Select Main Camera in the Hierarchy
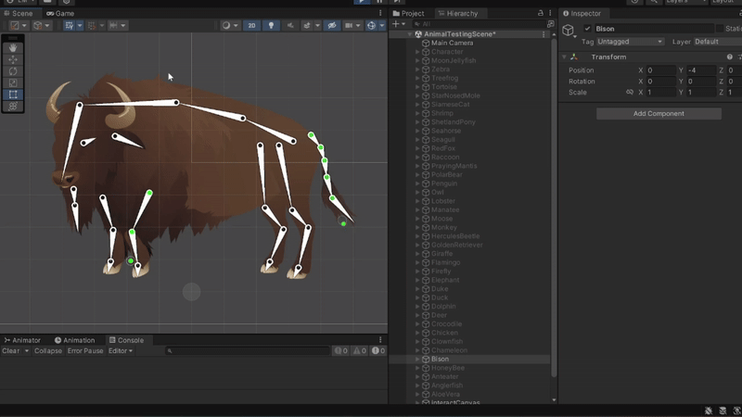Screen dimensions: 742x417 (x=452, y=44)
